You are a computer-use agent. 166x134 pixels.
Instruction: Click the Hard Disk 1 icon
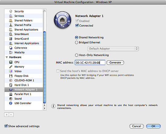[11, 85]
